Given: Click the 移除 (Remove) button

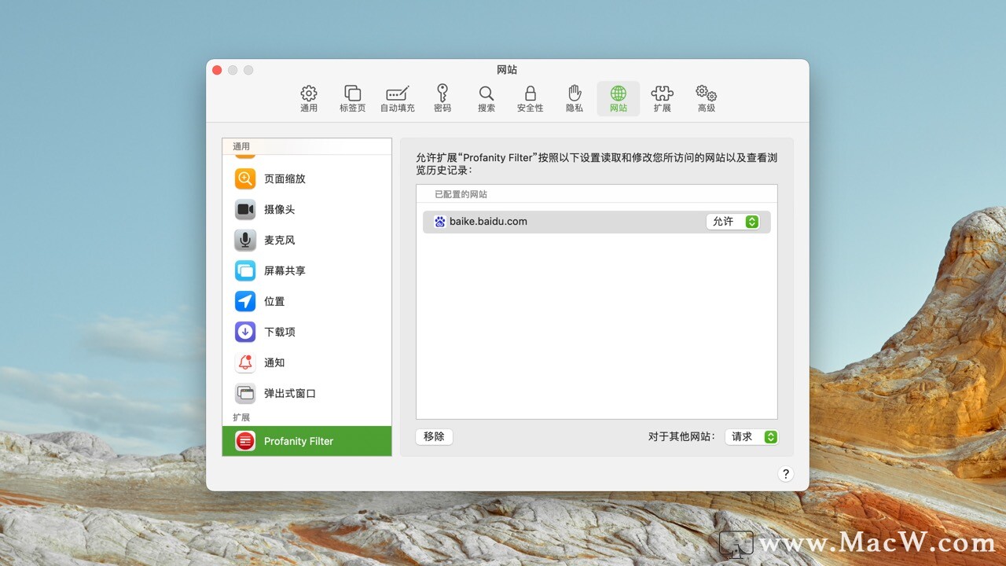Looking at the screenshot, I should point(434,436).
